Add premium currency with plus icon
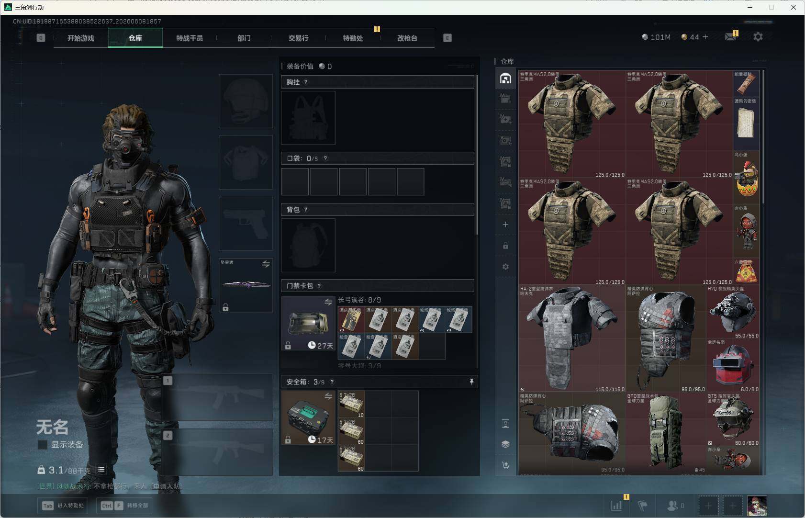 point(705,37)
